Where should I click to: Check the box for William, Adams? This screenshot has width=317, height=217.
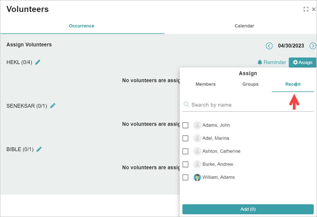coord(185,177)
